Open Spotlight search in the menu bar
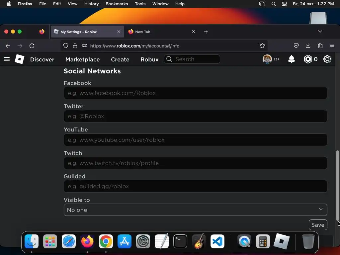 (274, 4)
